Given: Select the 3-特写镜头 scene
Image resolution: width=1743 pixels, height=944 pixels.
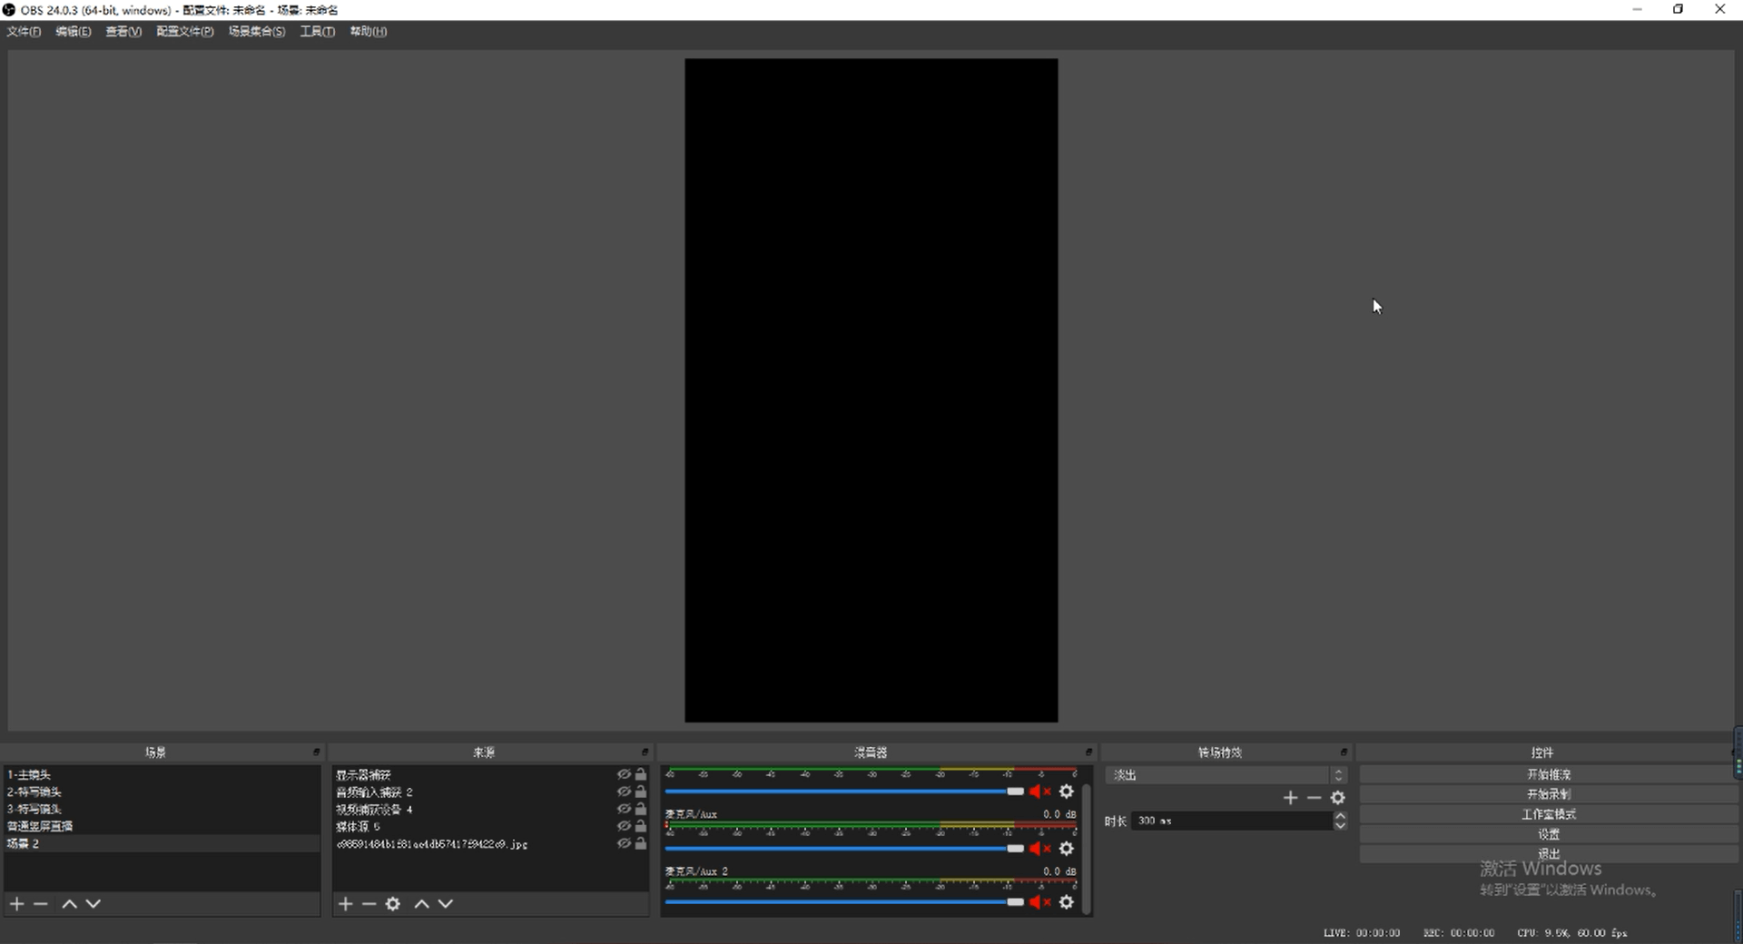Looking at the screenshot, I should coord(162,809).
